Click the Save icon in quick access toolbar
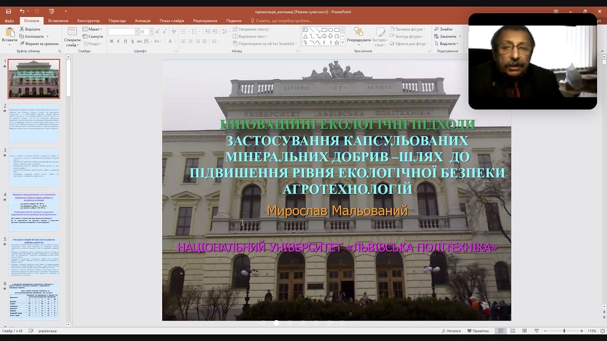This screenshot has width=607, height=341. 8,12
